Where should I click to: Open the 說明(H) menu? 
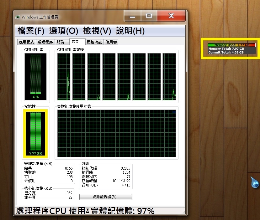(x=130, y=31)
